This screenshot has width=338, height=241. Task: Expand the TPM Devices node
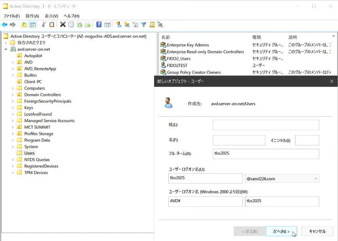pos(13,173)
